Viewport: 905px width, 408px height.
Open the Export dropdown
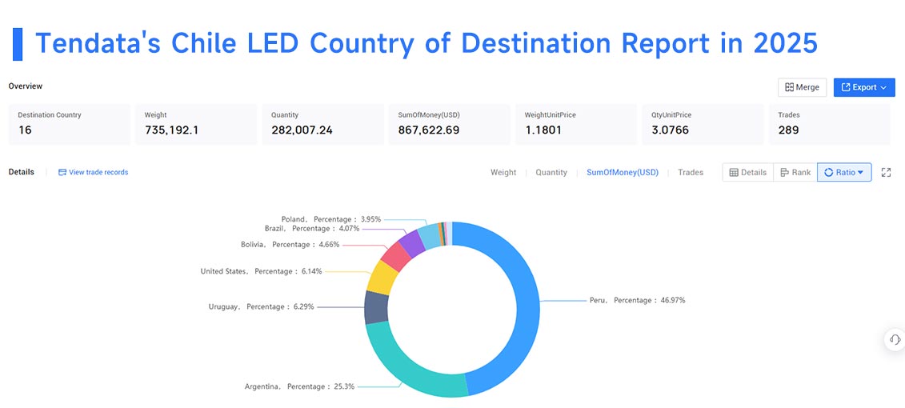tap(864, 87)
